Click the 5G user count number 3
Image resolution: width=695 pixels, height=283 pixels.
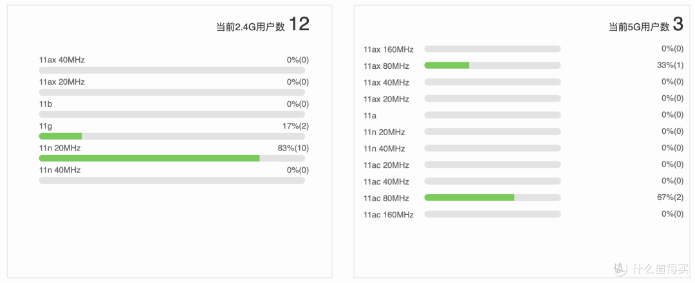(x=678, y=24)
